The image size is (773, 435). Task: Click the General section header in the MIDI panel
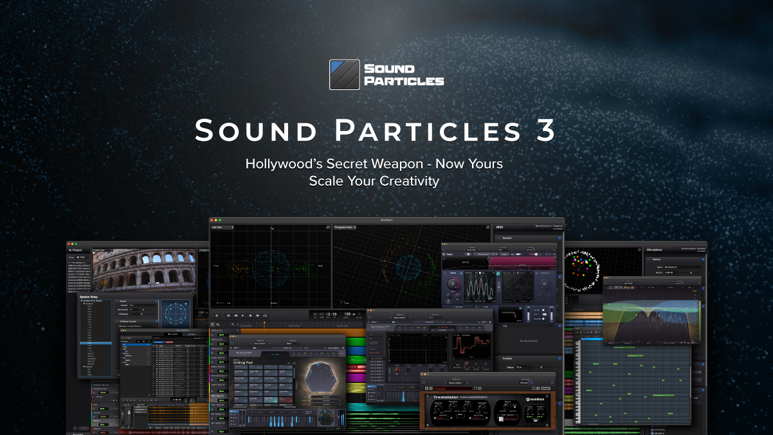pos(507,238)
